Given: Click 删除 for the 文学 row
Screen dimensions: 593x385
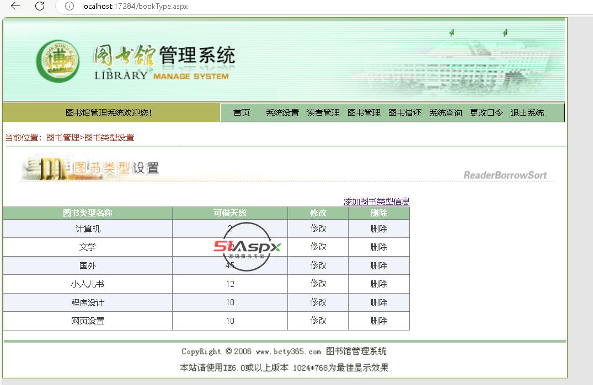Looking at the screenshot, I should click(x=378, y=247).
